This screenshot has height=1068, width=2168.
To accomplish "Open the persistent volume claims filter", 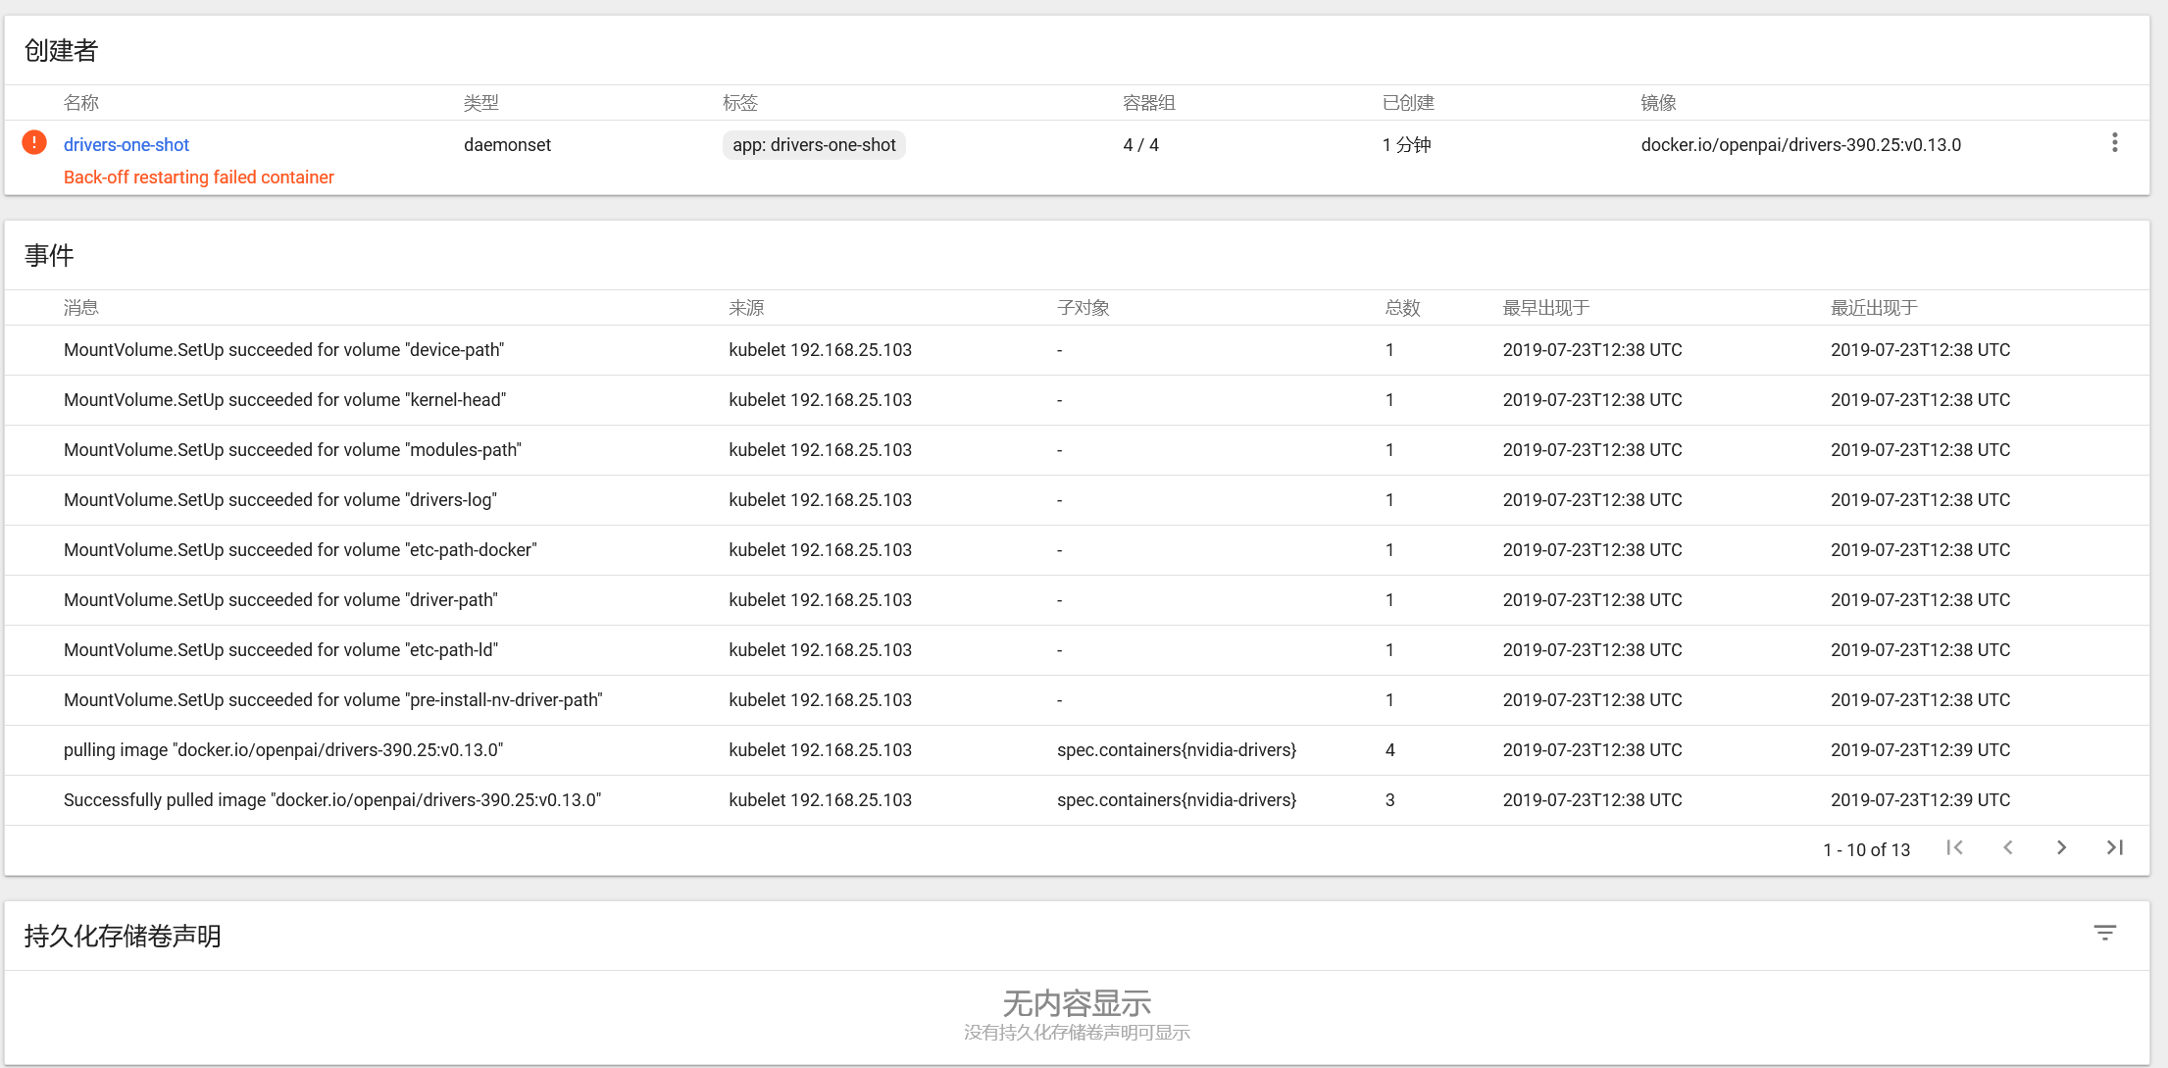I will (x=2104, y=933).
